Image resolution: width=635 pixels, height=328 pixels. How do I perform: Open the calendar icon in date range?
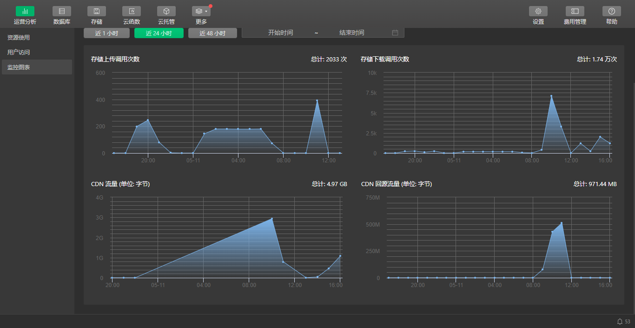395,33
